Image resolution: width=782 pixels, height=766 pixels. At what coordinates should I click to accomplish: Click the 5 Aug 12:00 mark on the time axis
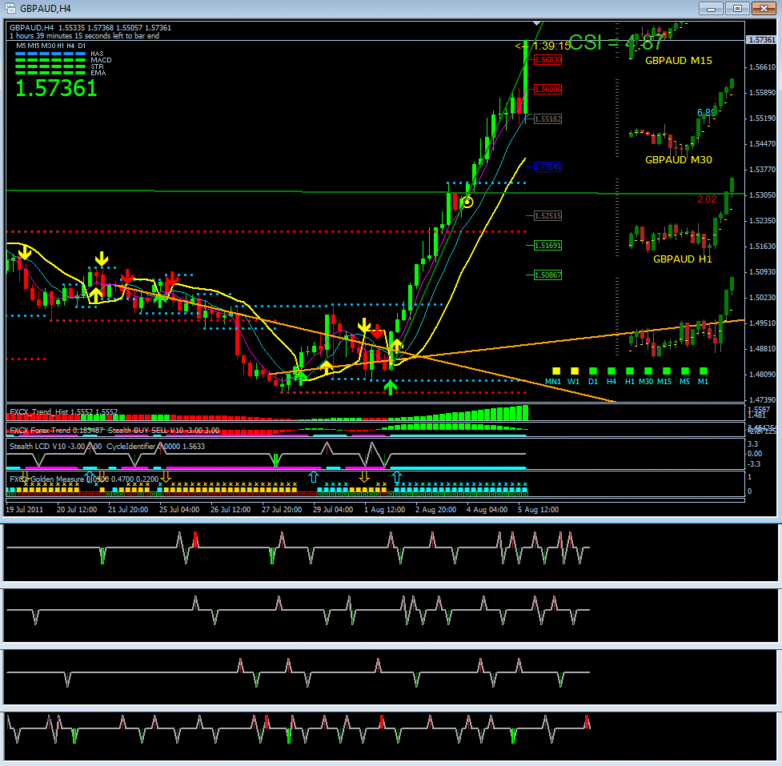click(x=538, y=510)
